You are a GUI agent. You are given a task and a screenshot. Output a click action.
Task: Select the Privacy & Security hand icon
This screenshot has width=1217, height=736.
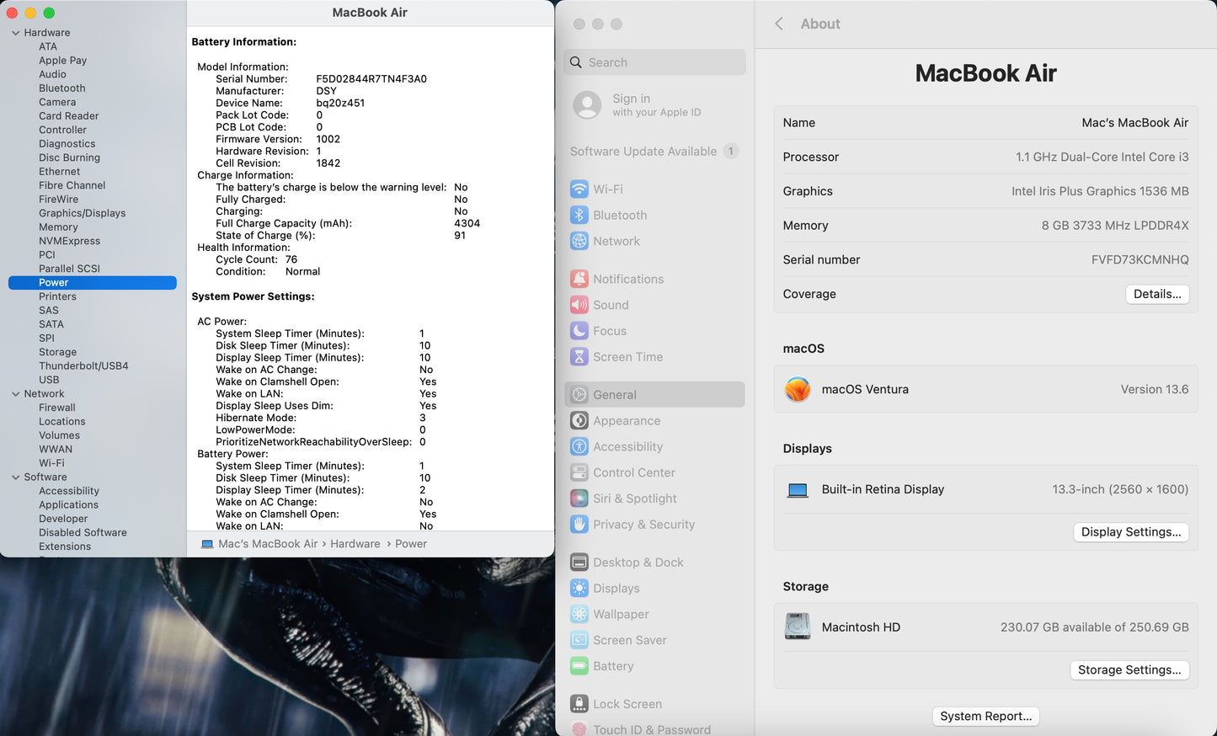(x=579, y=525)
